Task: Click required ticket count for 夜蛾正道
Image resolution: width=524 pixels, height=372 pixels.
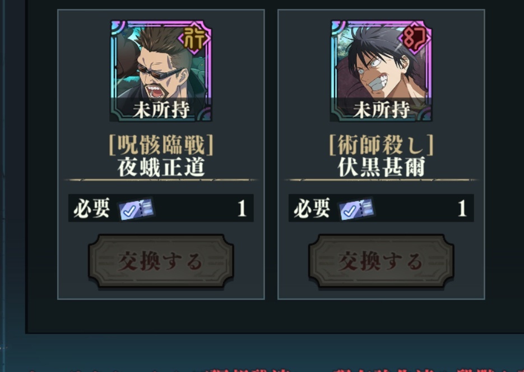Action: click(x=242, y=209)
